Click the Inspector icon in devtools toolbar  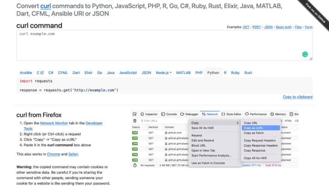point(142,114)
